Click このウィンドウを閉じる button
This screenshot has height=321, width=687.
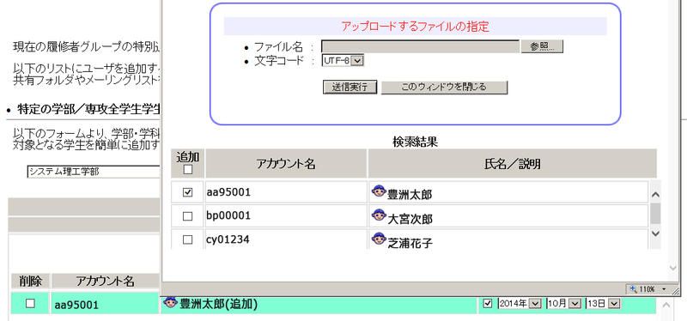pyautogui.click(x=444, y=87)
